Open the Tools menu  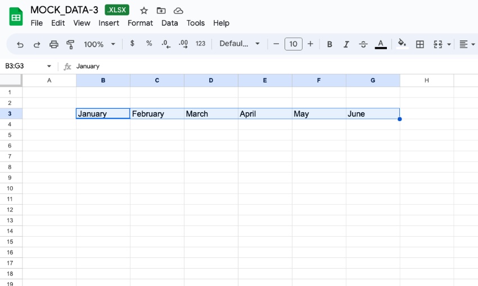195,23
